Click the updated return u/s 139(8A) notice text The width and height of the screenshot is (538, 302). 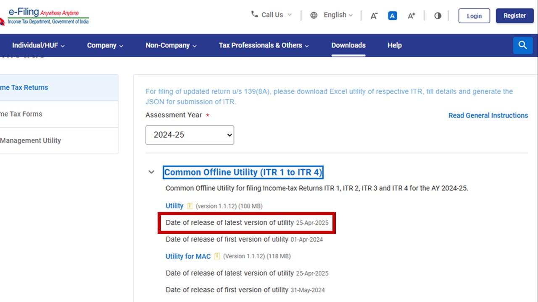tap(329, 96)
